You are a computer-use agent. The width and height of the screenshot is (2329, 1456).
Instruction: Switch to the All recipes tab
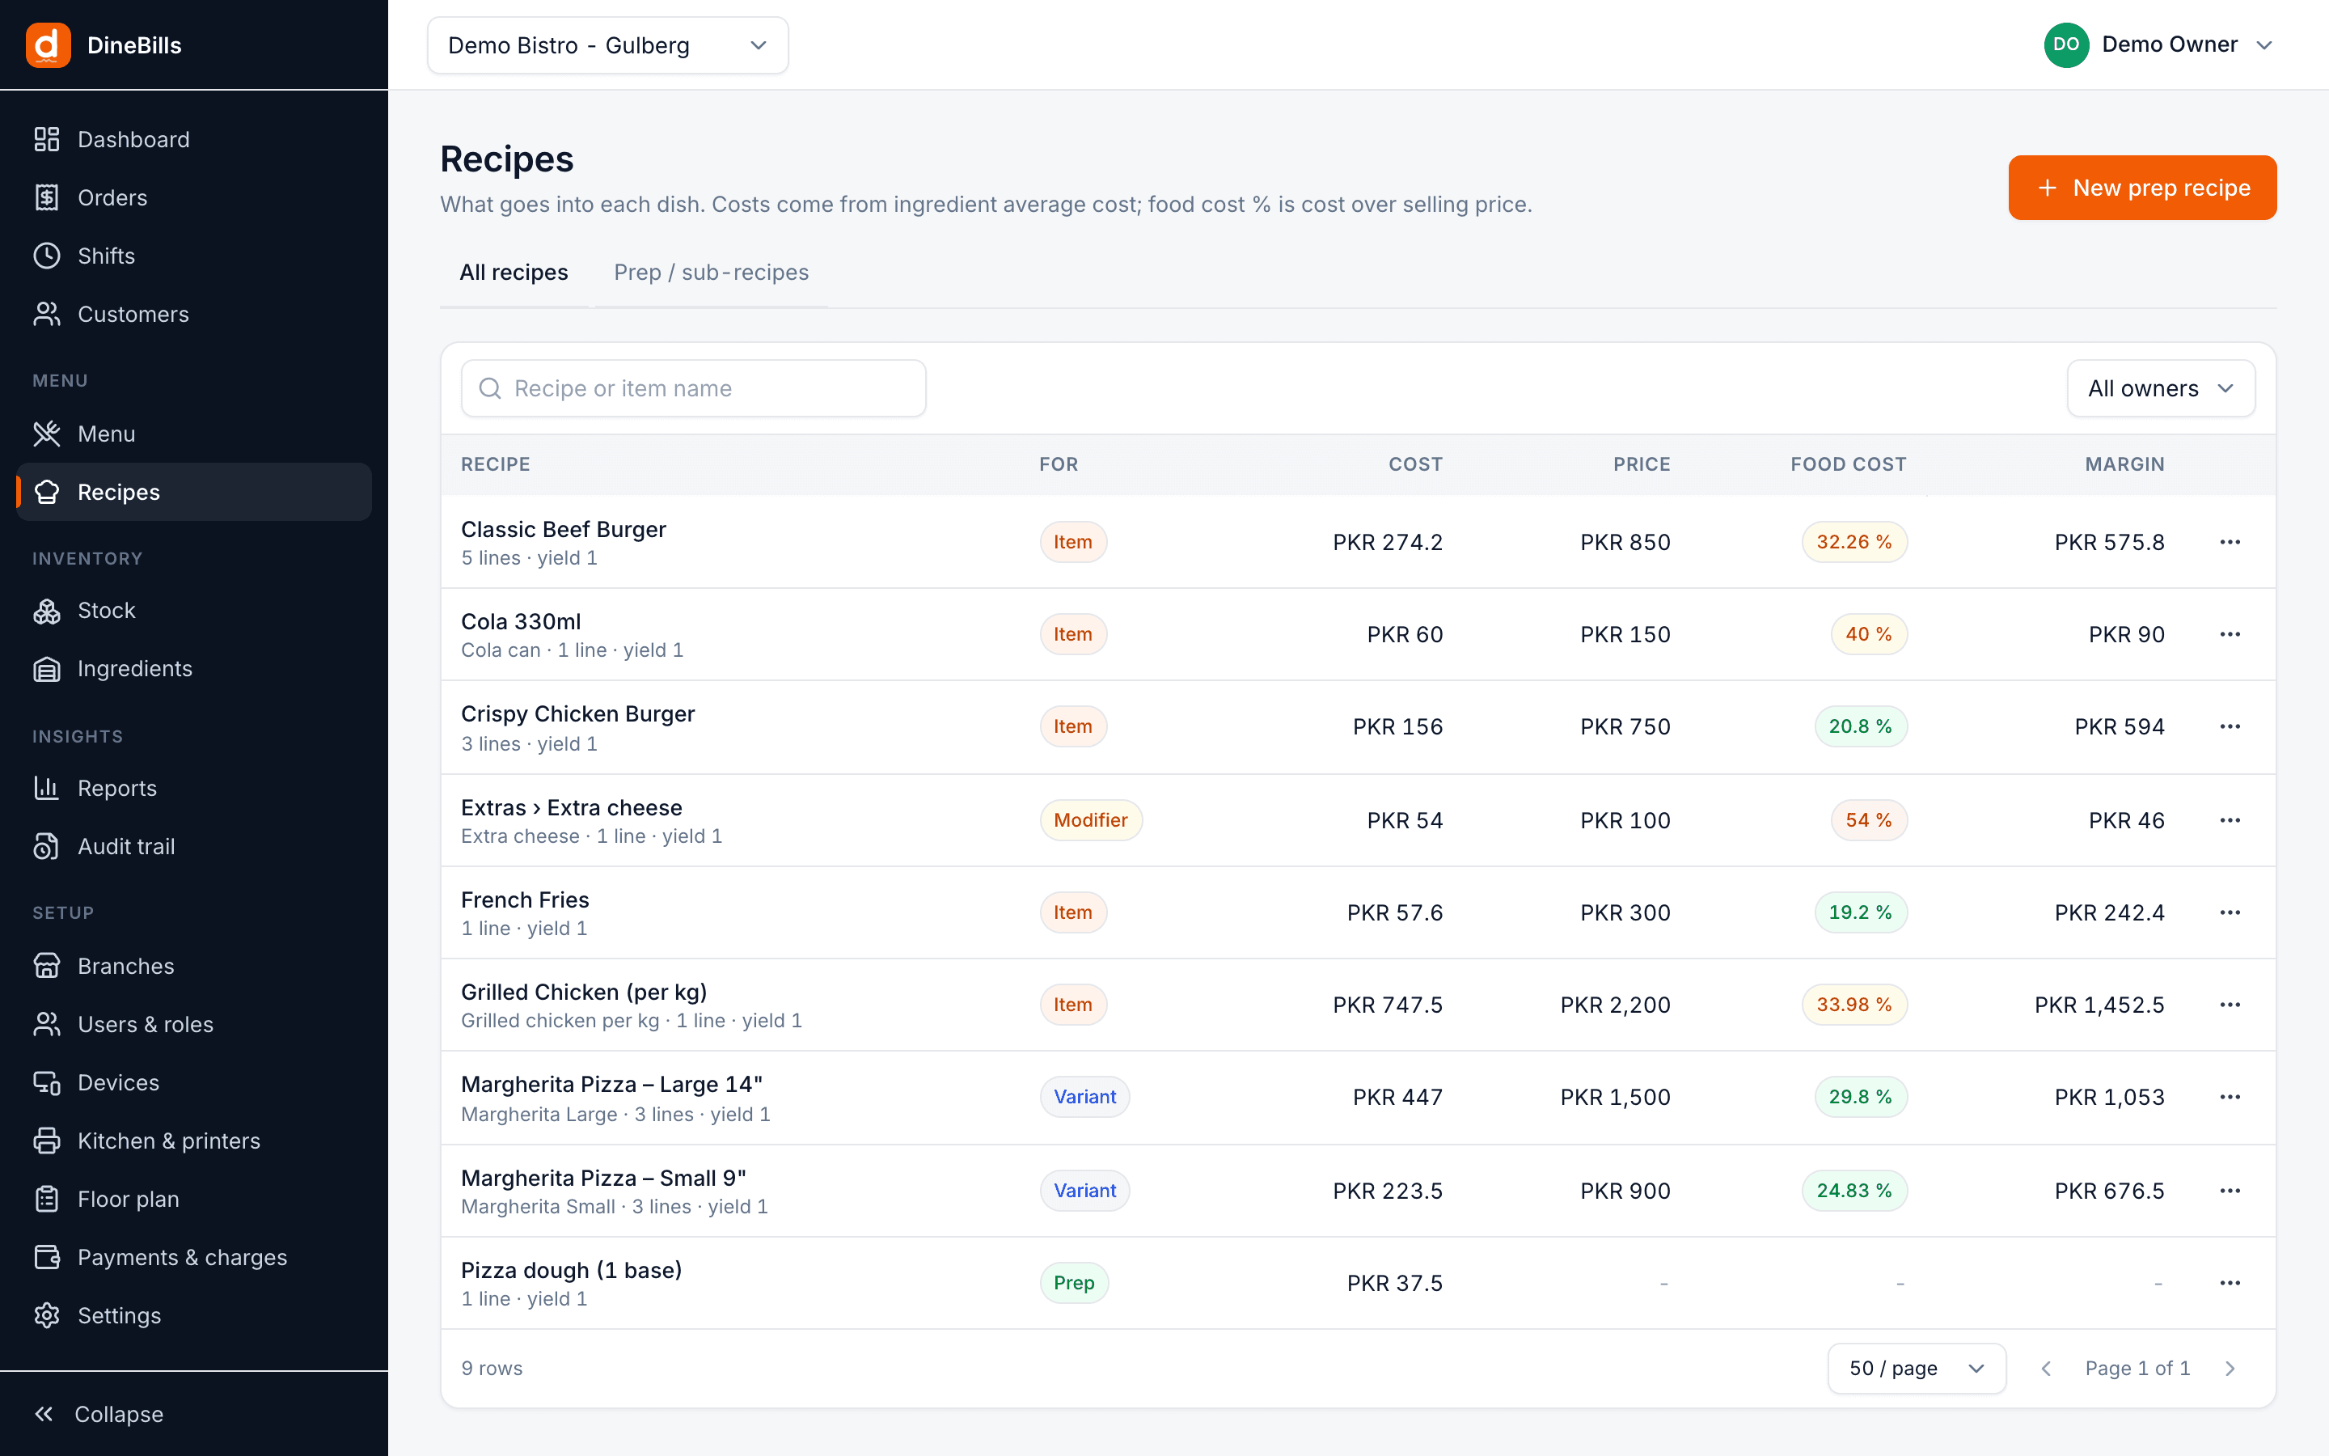click(514, 273)
